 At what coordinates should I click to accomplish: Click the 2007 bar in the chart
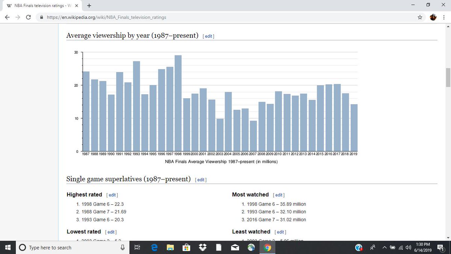click(253, 136)
